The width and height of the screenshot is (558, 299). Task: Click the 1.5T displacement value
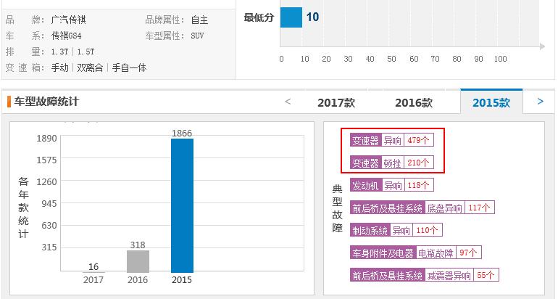pyautogui.click(x=86, y=52)
